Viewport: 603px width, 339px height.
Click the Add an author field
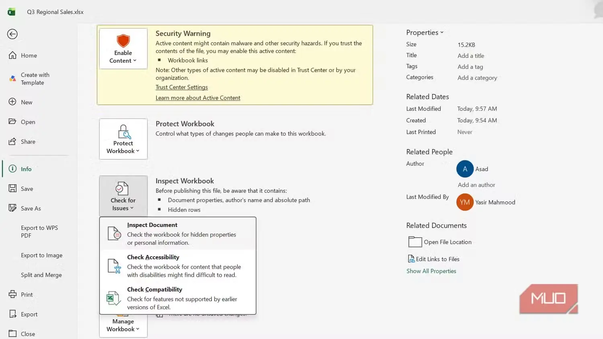pos(476,185)
